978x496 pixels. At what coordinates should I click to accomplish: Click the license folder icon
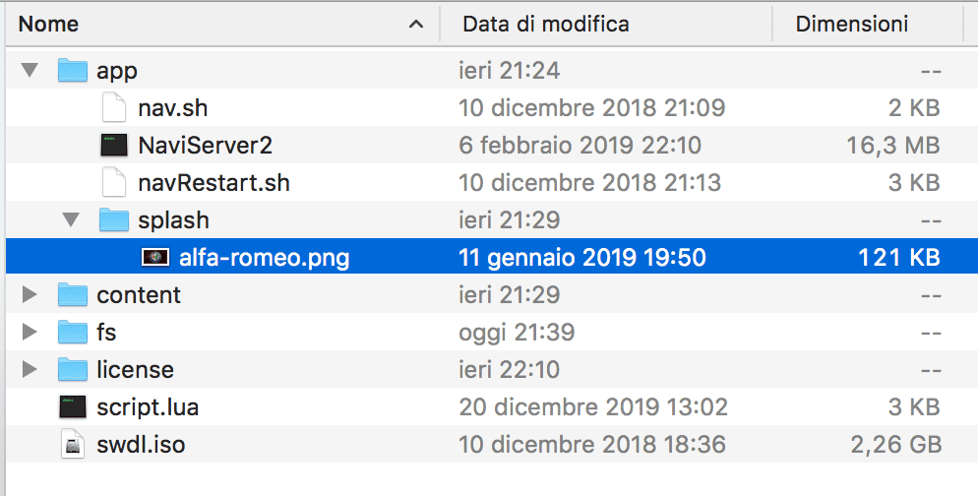(74, 370)
